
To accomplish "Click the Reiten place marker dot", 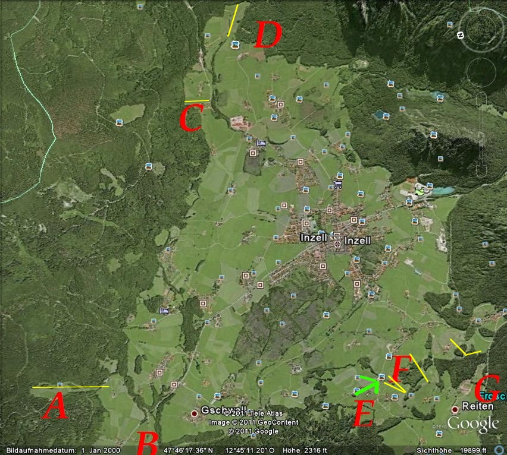I will pos(455,409).
